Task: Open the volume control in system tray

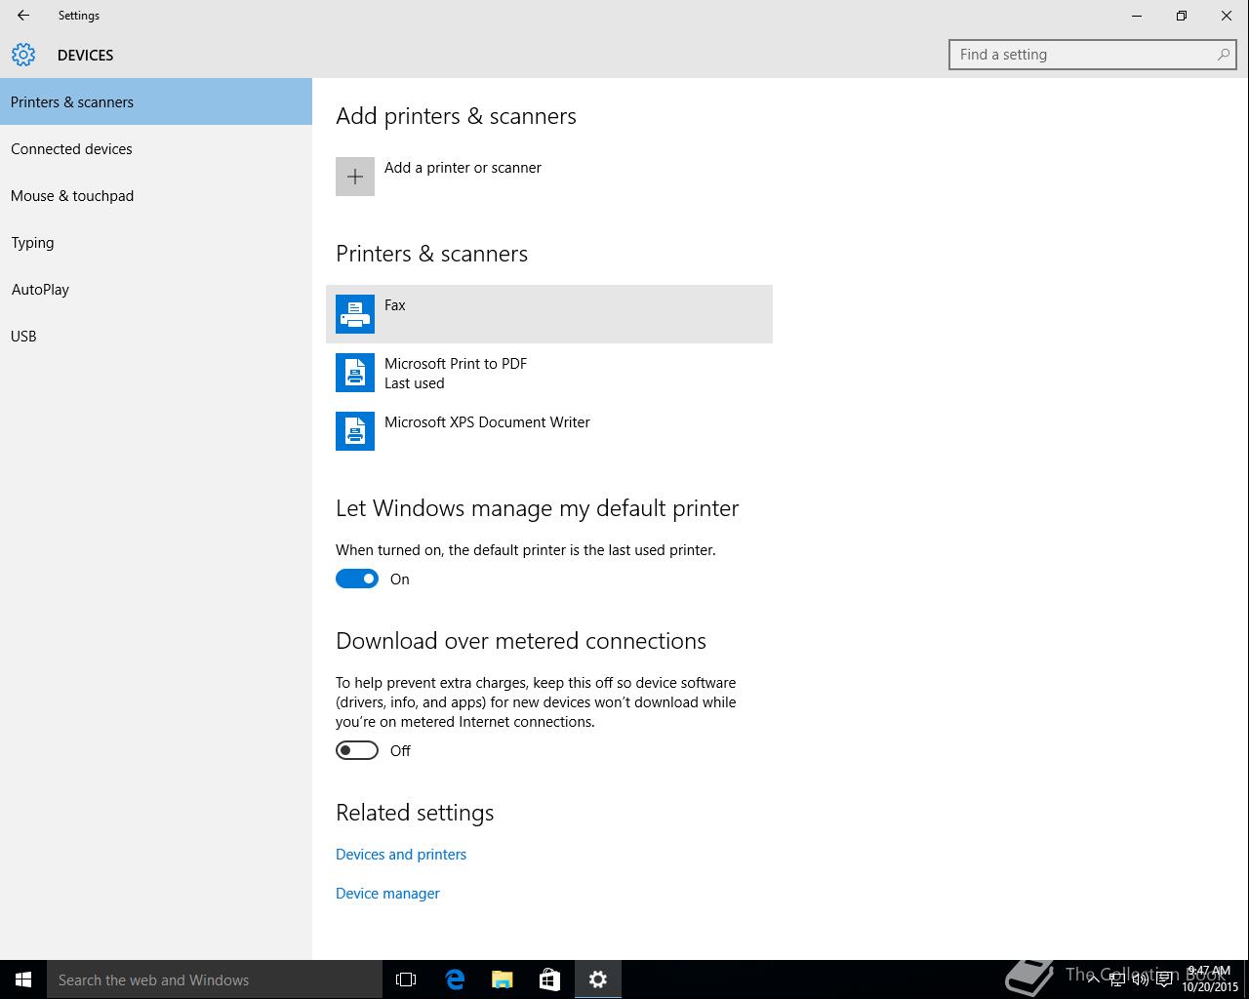Action: coord(1140,979)
